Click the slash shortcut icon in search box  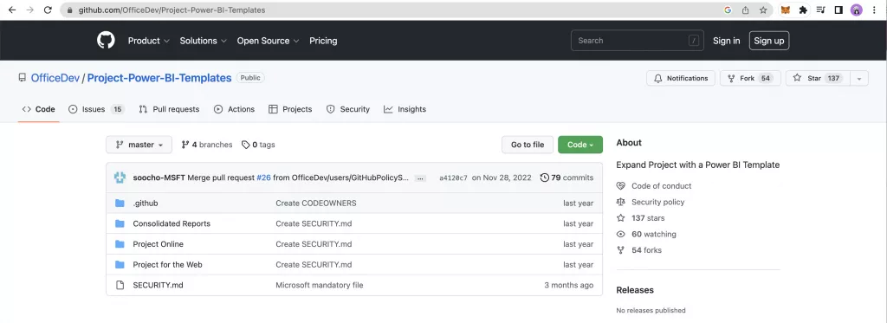(694, 41)
